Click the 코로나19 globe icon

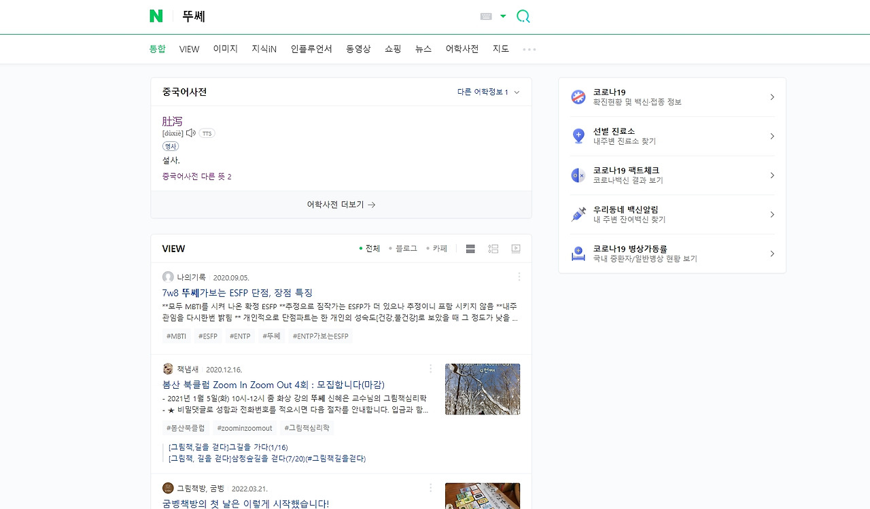[x=578, y=97]
